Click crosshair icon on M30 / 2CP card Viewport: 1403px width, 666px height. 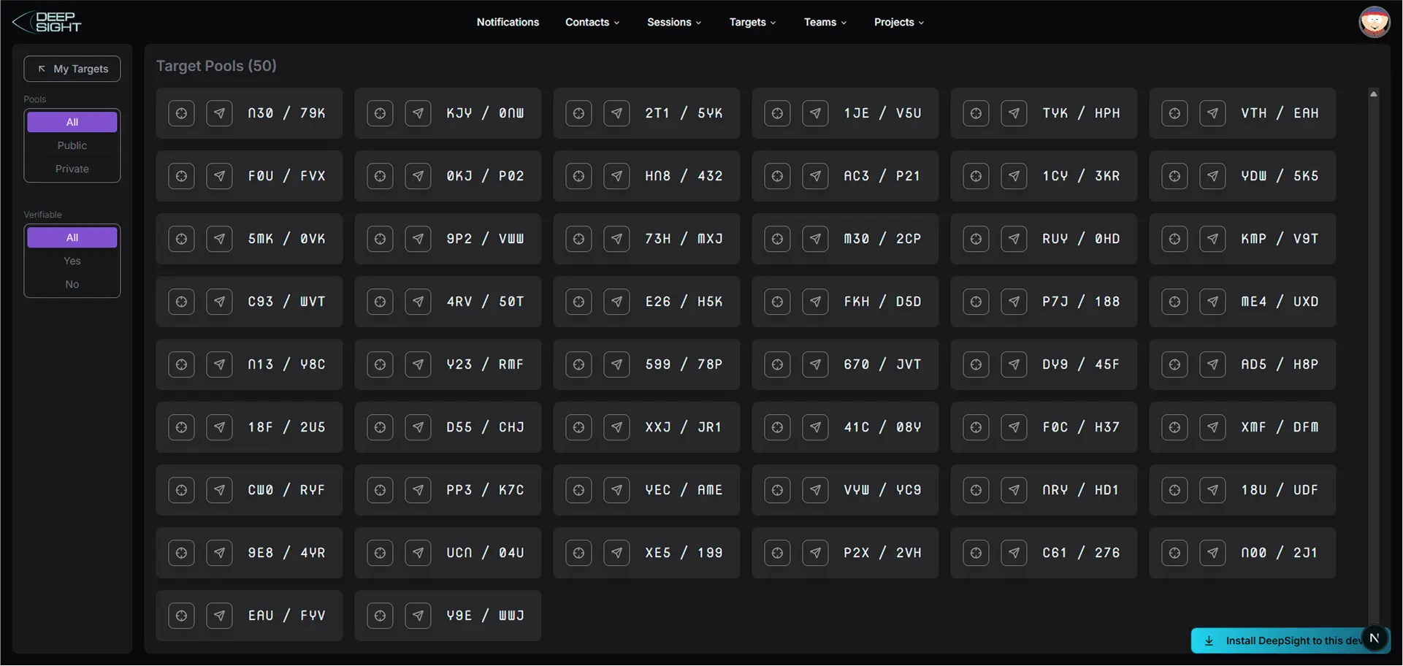(x=777, y=239)
